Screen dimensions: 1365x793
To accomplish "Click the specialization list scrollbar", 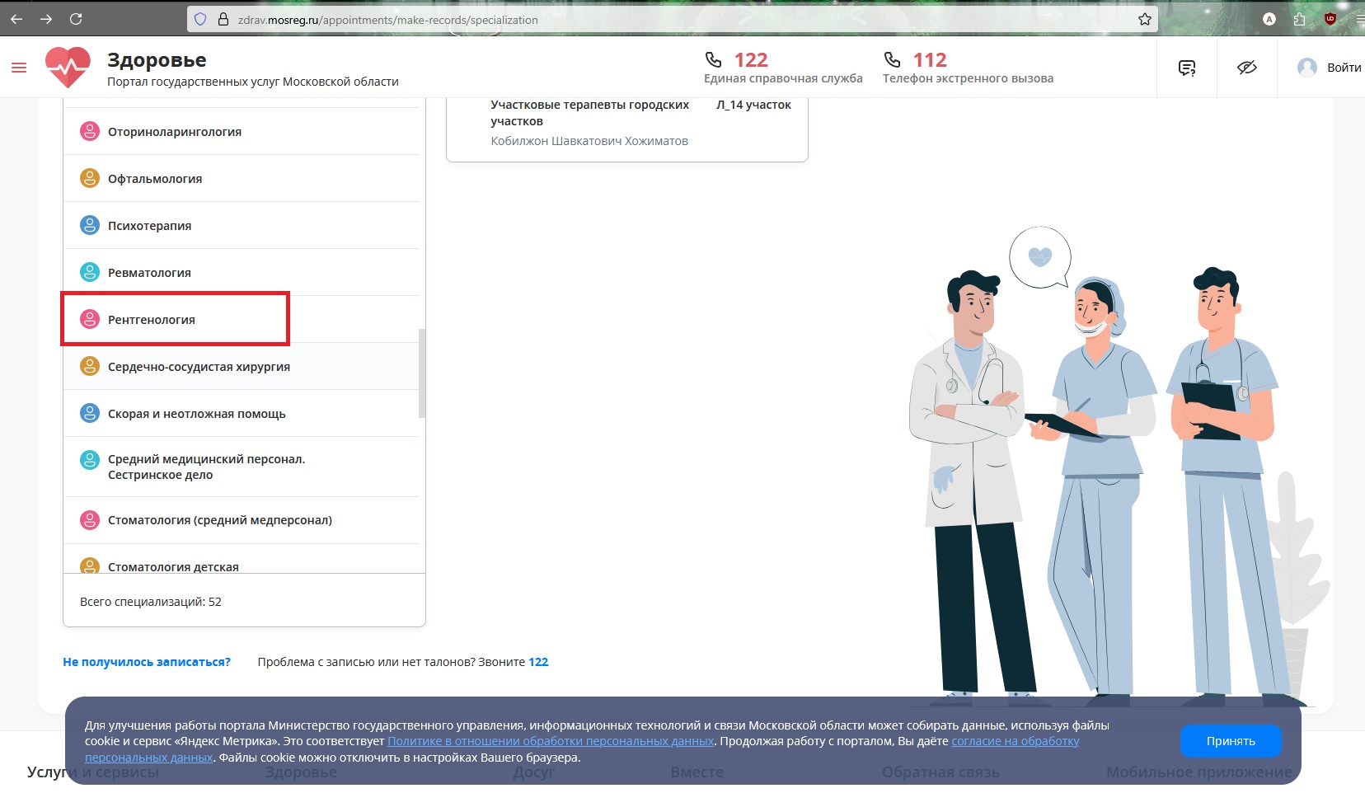I will (x=422, y=373).
